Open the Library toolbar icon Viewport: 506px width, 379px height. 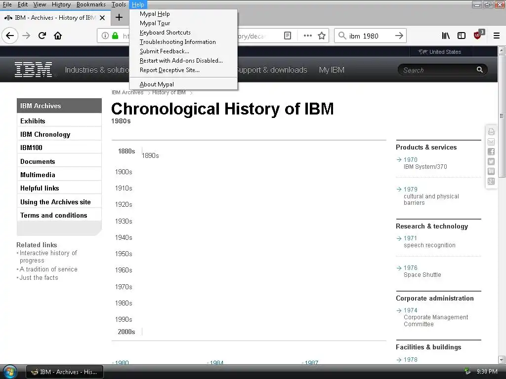(x=446, y=36)
